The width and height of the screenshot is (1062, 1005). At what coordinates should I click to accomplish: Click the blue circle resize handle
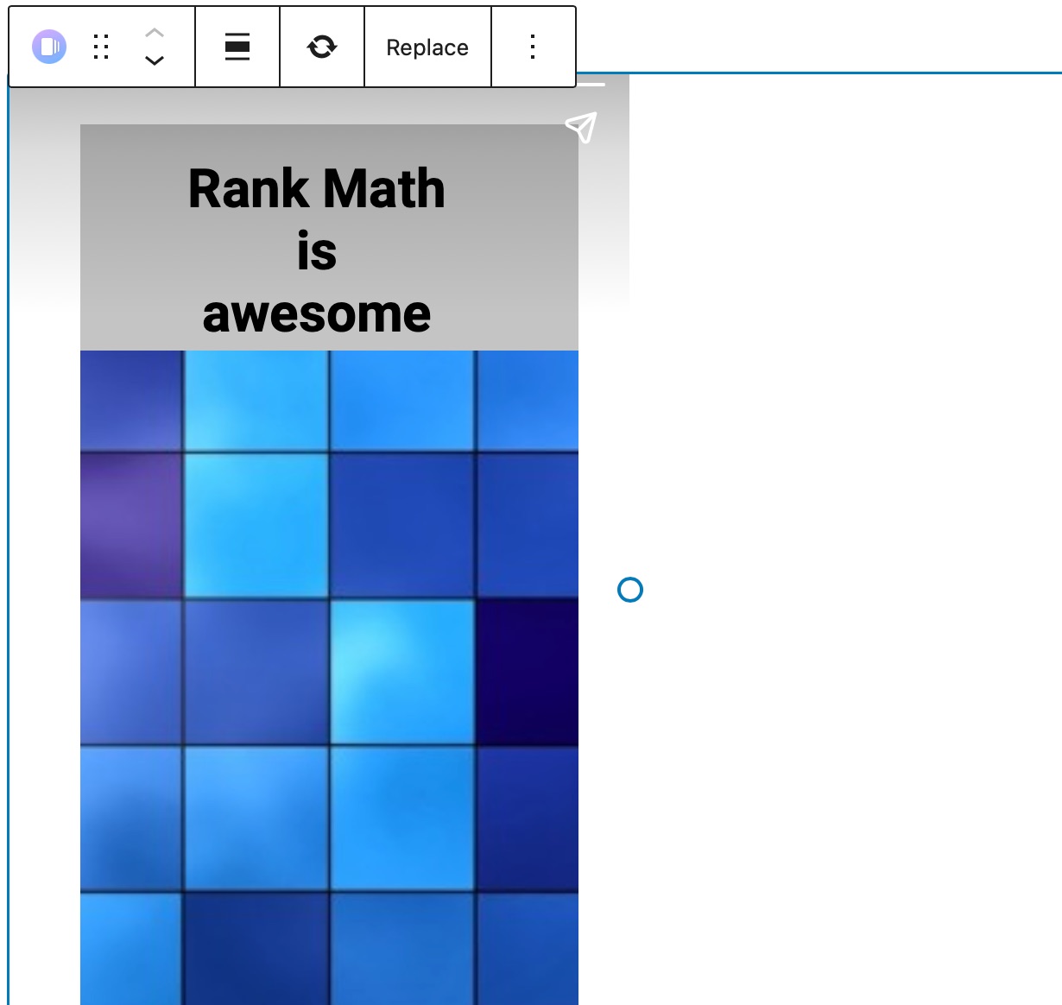point(630,590)
